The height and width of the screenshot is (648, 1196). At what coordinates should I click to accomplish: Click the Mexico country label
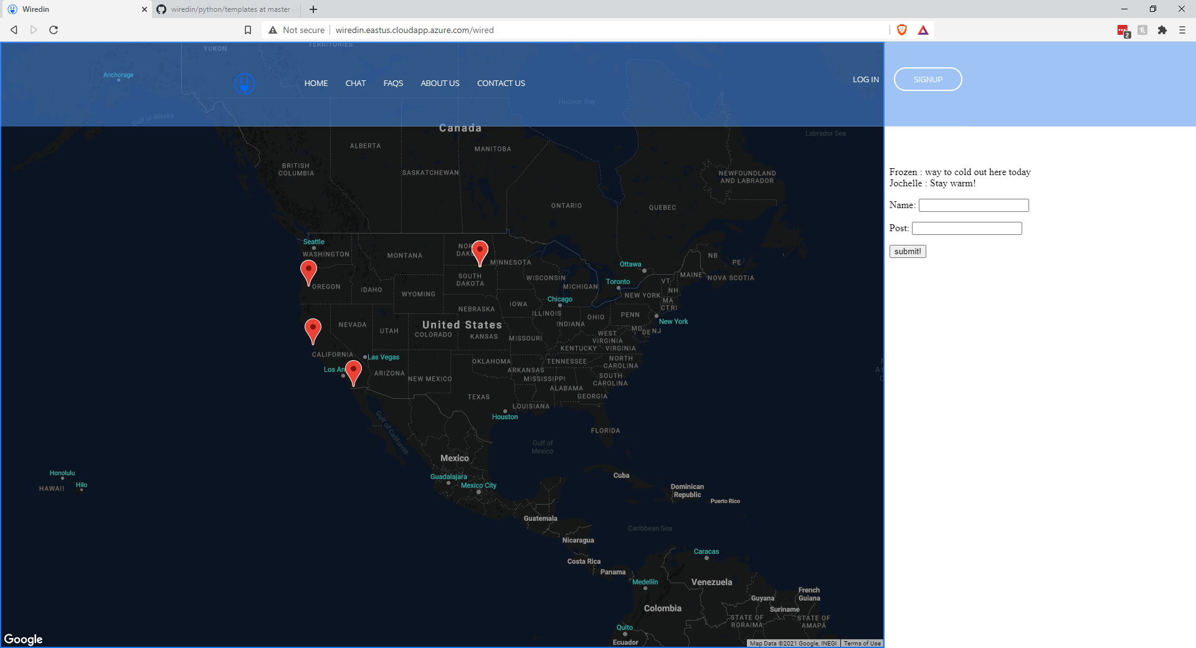click(x=455, y=458)
